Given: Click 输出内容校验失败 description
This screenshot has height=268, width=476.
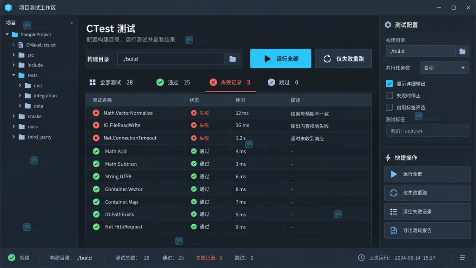Looking at the screenshot, I should pyautogui.click(x=310, y=126).
